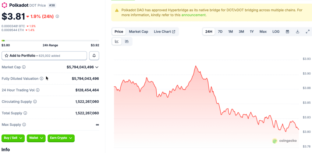Click Add to Portfolio button
The height and width of the screenshot is (153, 312).
(44, 56)
